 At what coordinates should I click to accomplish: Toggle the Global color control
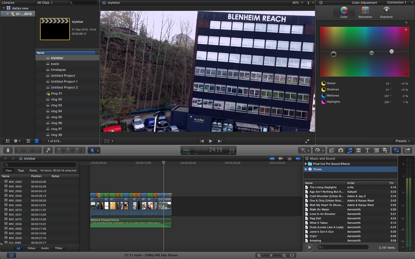323,83
